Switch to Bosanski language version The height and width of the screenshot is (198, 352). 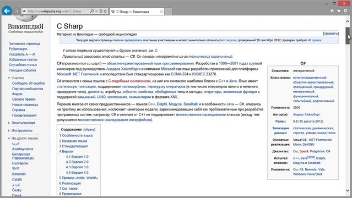(19, 174)
